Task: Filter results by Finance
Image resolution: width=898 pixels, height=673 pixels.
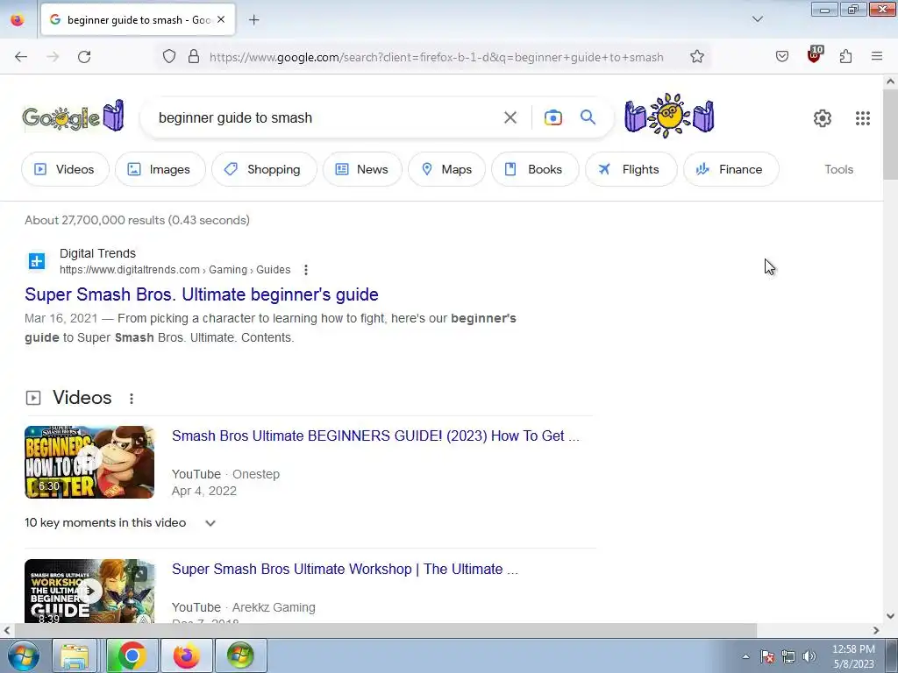Action: point(731,169)
